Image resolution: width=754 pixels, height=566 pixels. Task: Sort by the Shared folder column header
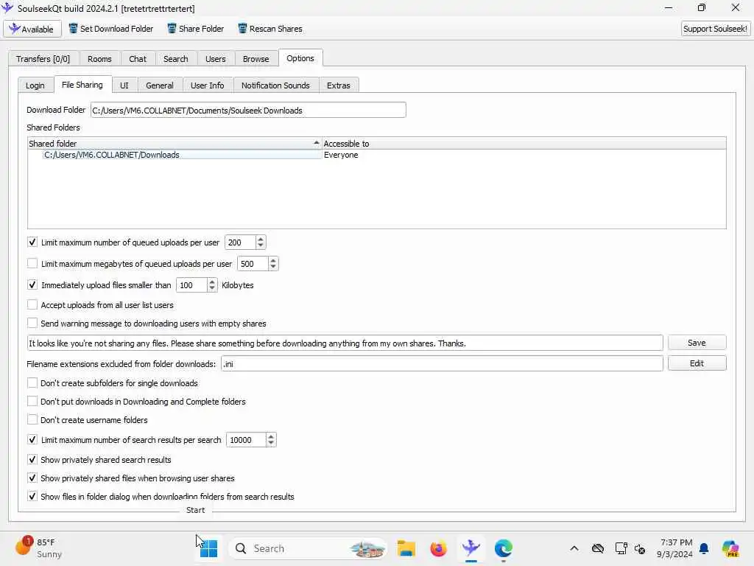pyautogui.click(x=175, y=144)
